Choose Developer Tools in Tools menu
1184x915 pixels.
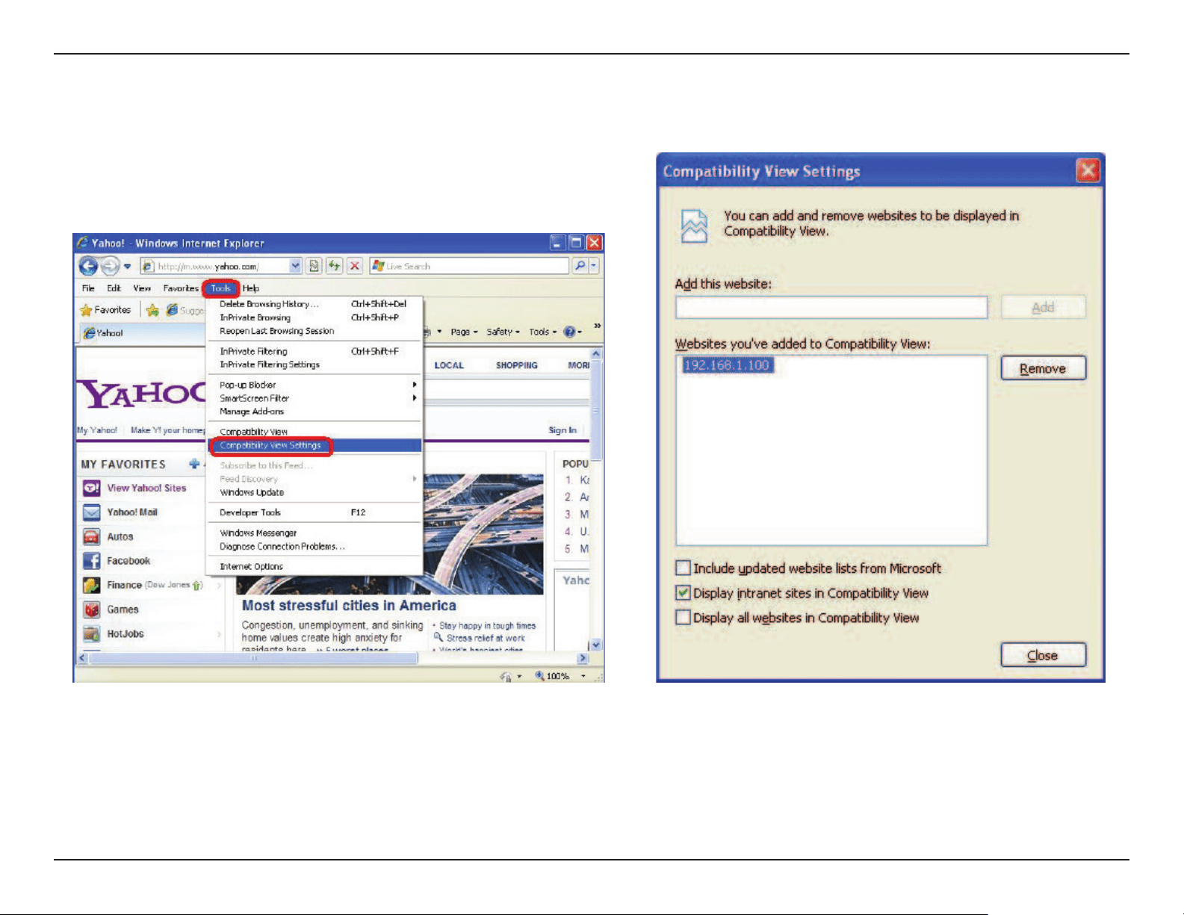tap(314, 512)
